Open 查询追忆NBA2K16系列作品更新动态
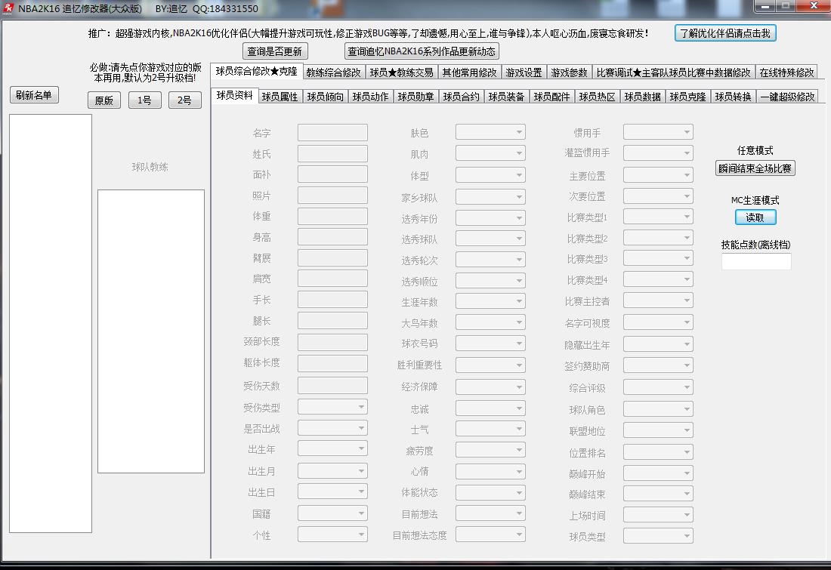Viewport: 831px width, 570px height. [x=422, y=51]
